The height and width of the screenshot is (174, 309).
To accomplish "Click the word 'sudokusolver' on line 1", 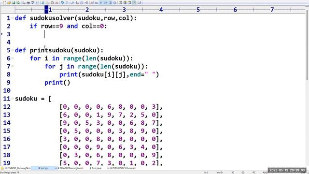I will coord(52,18).
